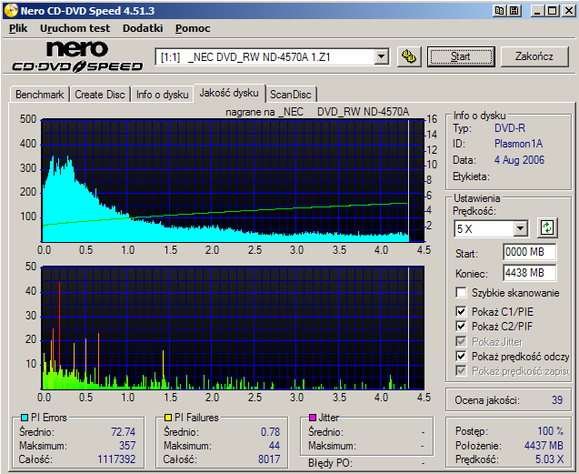Click the Postęp 100 % value
Viewport: 579px width, 474px height.
click(551, 431)
